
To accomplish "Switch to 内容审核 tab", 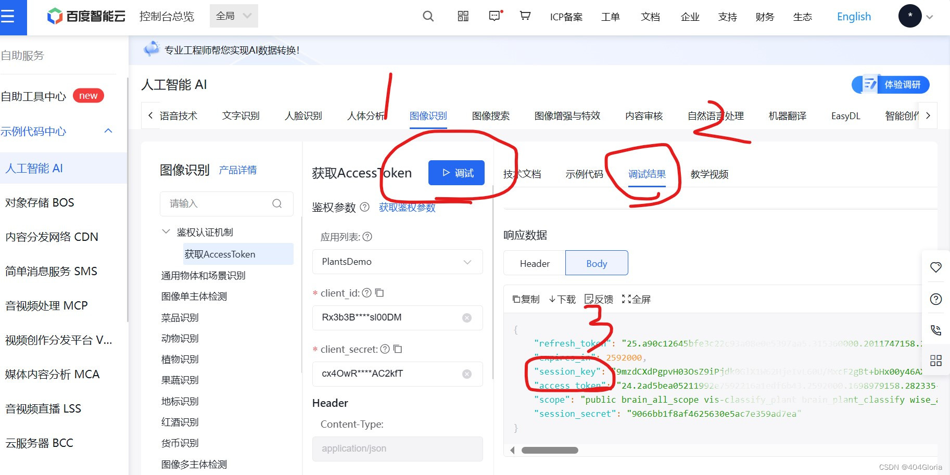I will pyautogui.click(x=644, y=115).
